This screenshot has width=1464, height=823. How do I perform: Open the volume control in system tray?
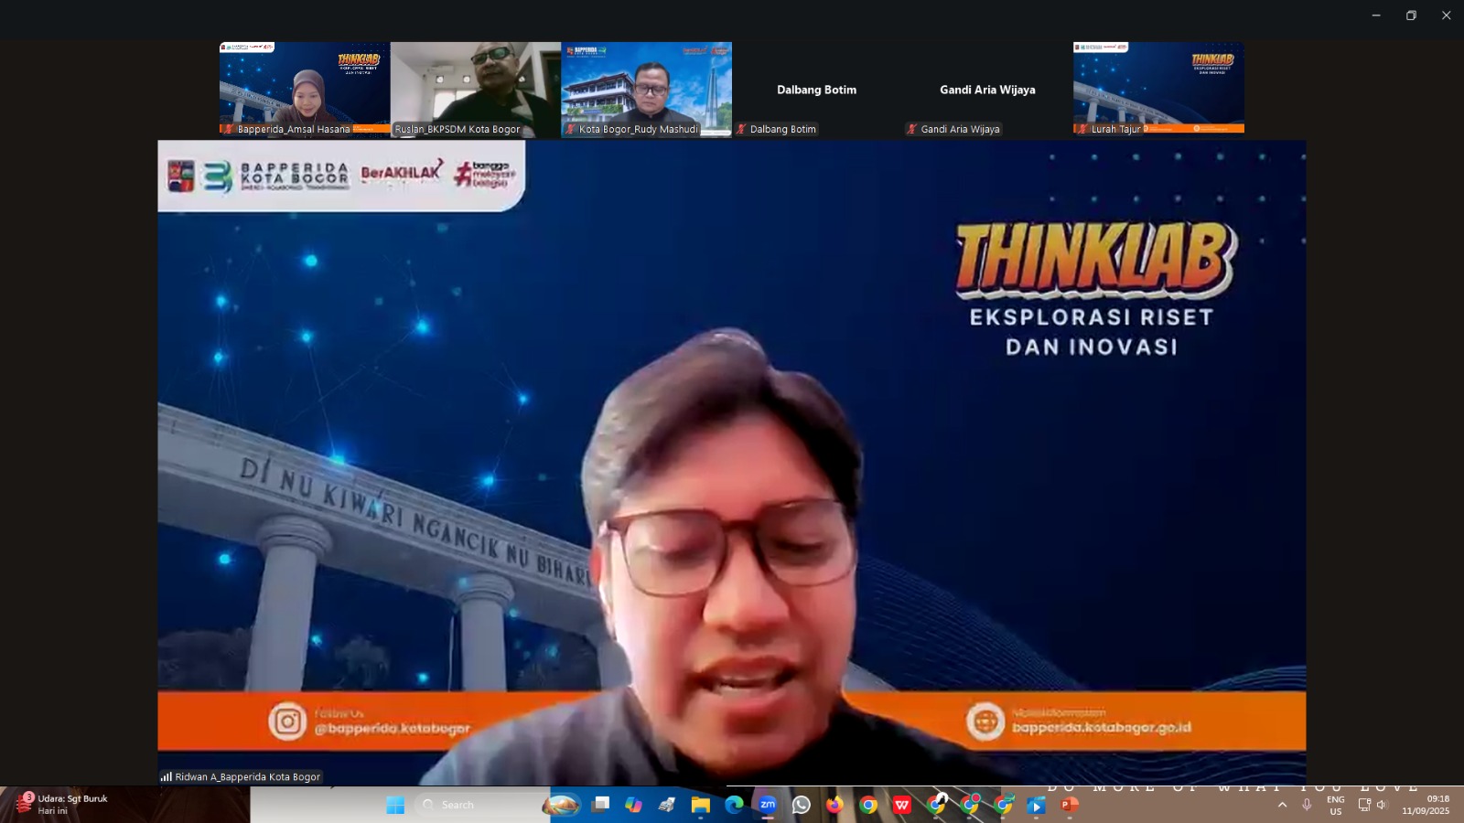tap(1382, 805)
